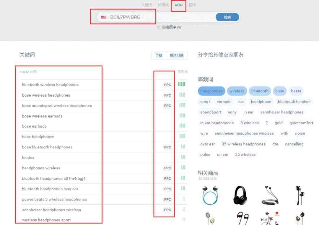This screenshot has width=319, height=225.
Task: Toggle the 'bose' high-frequency word tag
Action: (279, 91)
